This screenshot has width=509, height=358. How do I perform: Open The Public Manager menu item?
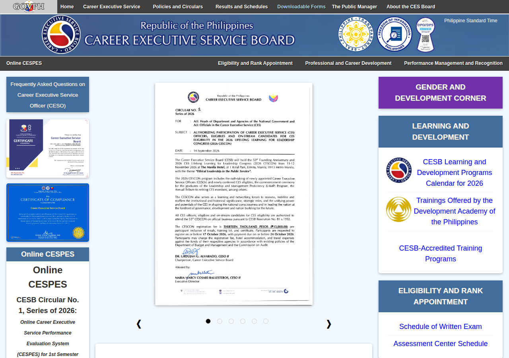[x=355, y=7]
